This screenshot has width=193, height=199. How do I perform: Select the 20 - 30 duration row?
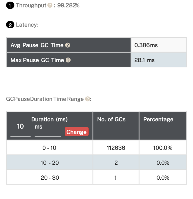point(49,178)
